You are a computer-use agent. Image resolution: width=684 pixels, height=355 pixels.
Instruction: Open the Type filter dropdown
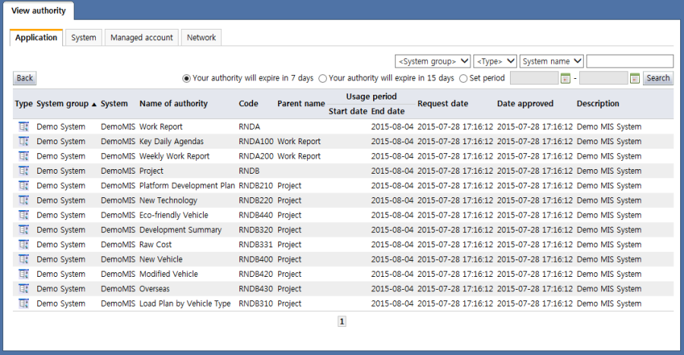click(495, 61)
